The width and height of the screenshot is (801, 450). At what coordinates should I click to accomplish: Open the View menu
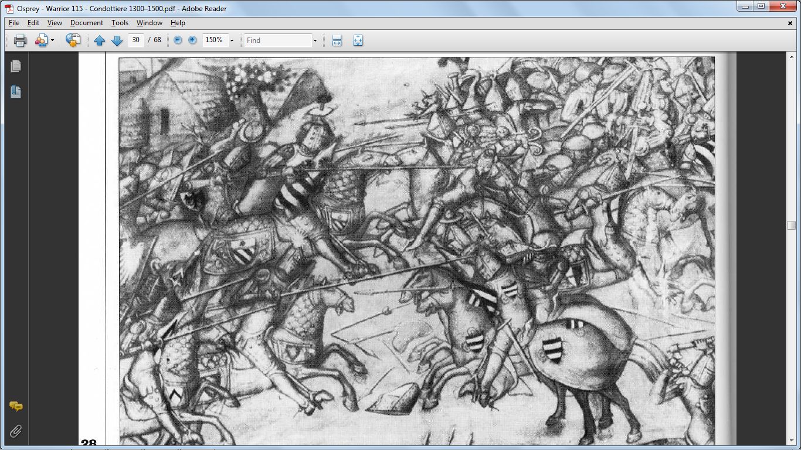(x=55, y=23)
